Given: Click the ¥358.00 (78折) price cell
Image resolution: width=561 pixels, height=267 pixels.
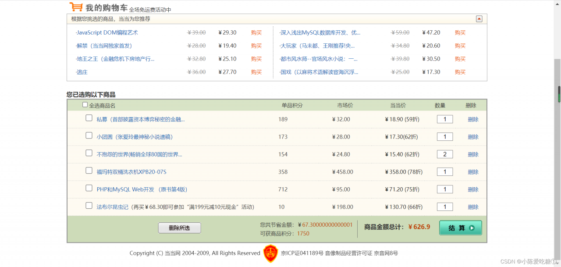Looking at the screenshot, I should click(404, 172).
